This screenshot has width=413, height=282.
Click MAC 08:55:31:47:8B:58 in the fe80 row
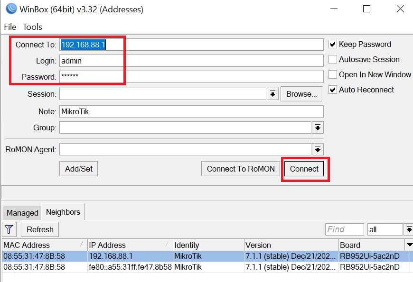point(34,267)
